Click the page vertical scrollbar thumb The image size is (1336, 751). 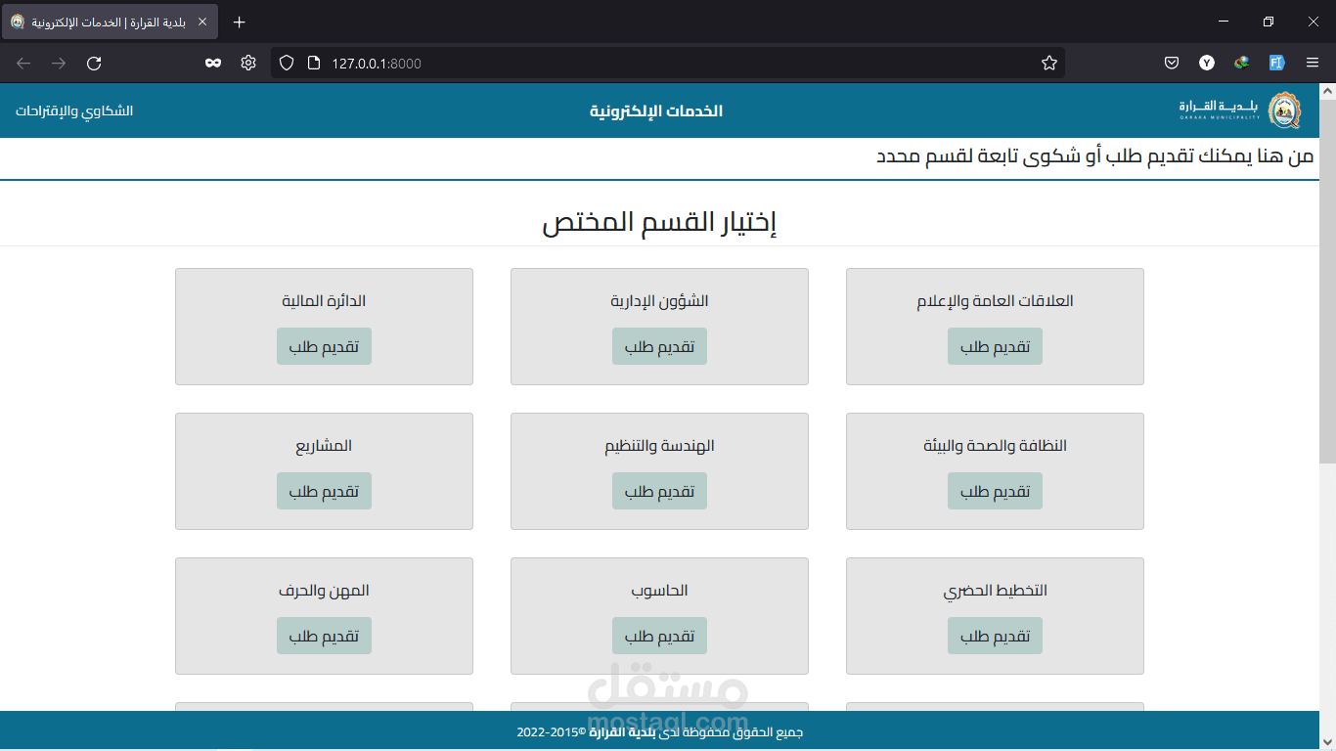[x=1327, y=282]
